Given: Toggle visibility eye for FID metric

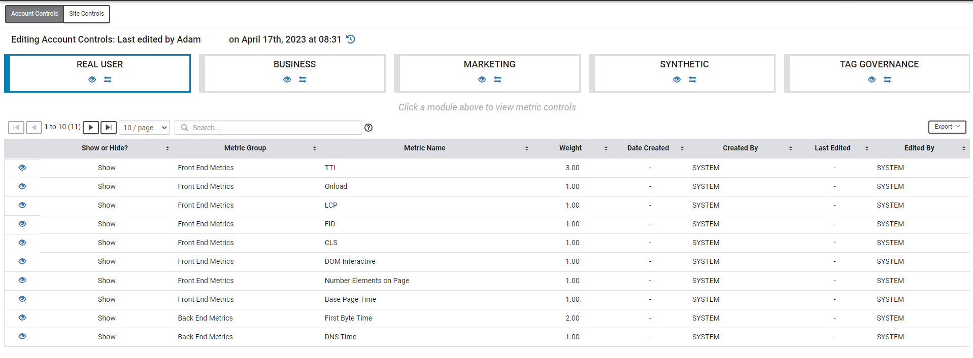Looking at the screenshot, I should pyautogui.click(x=22, y=224).
